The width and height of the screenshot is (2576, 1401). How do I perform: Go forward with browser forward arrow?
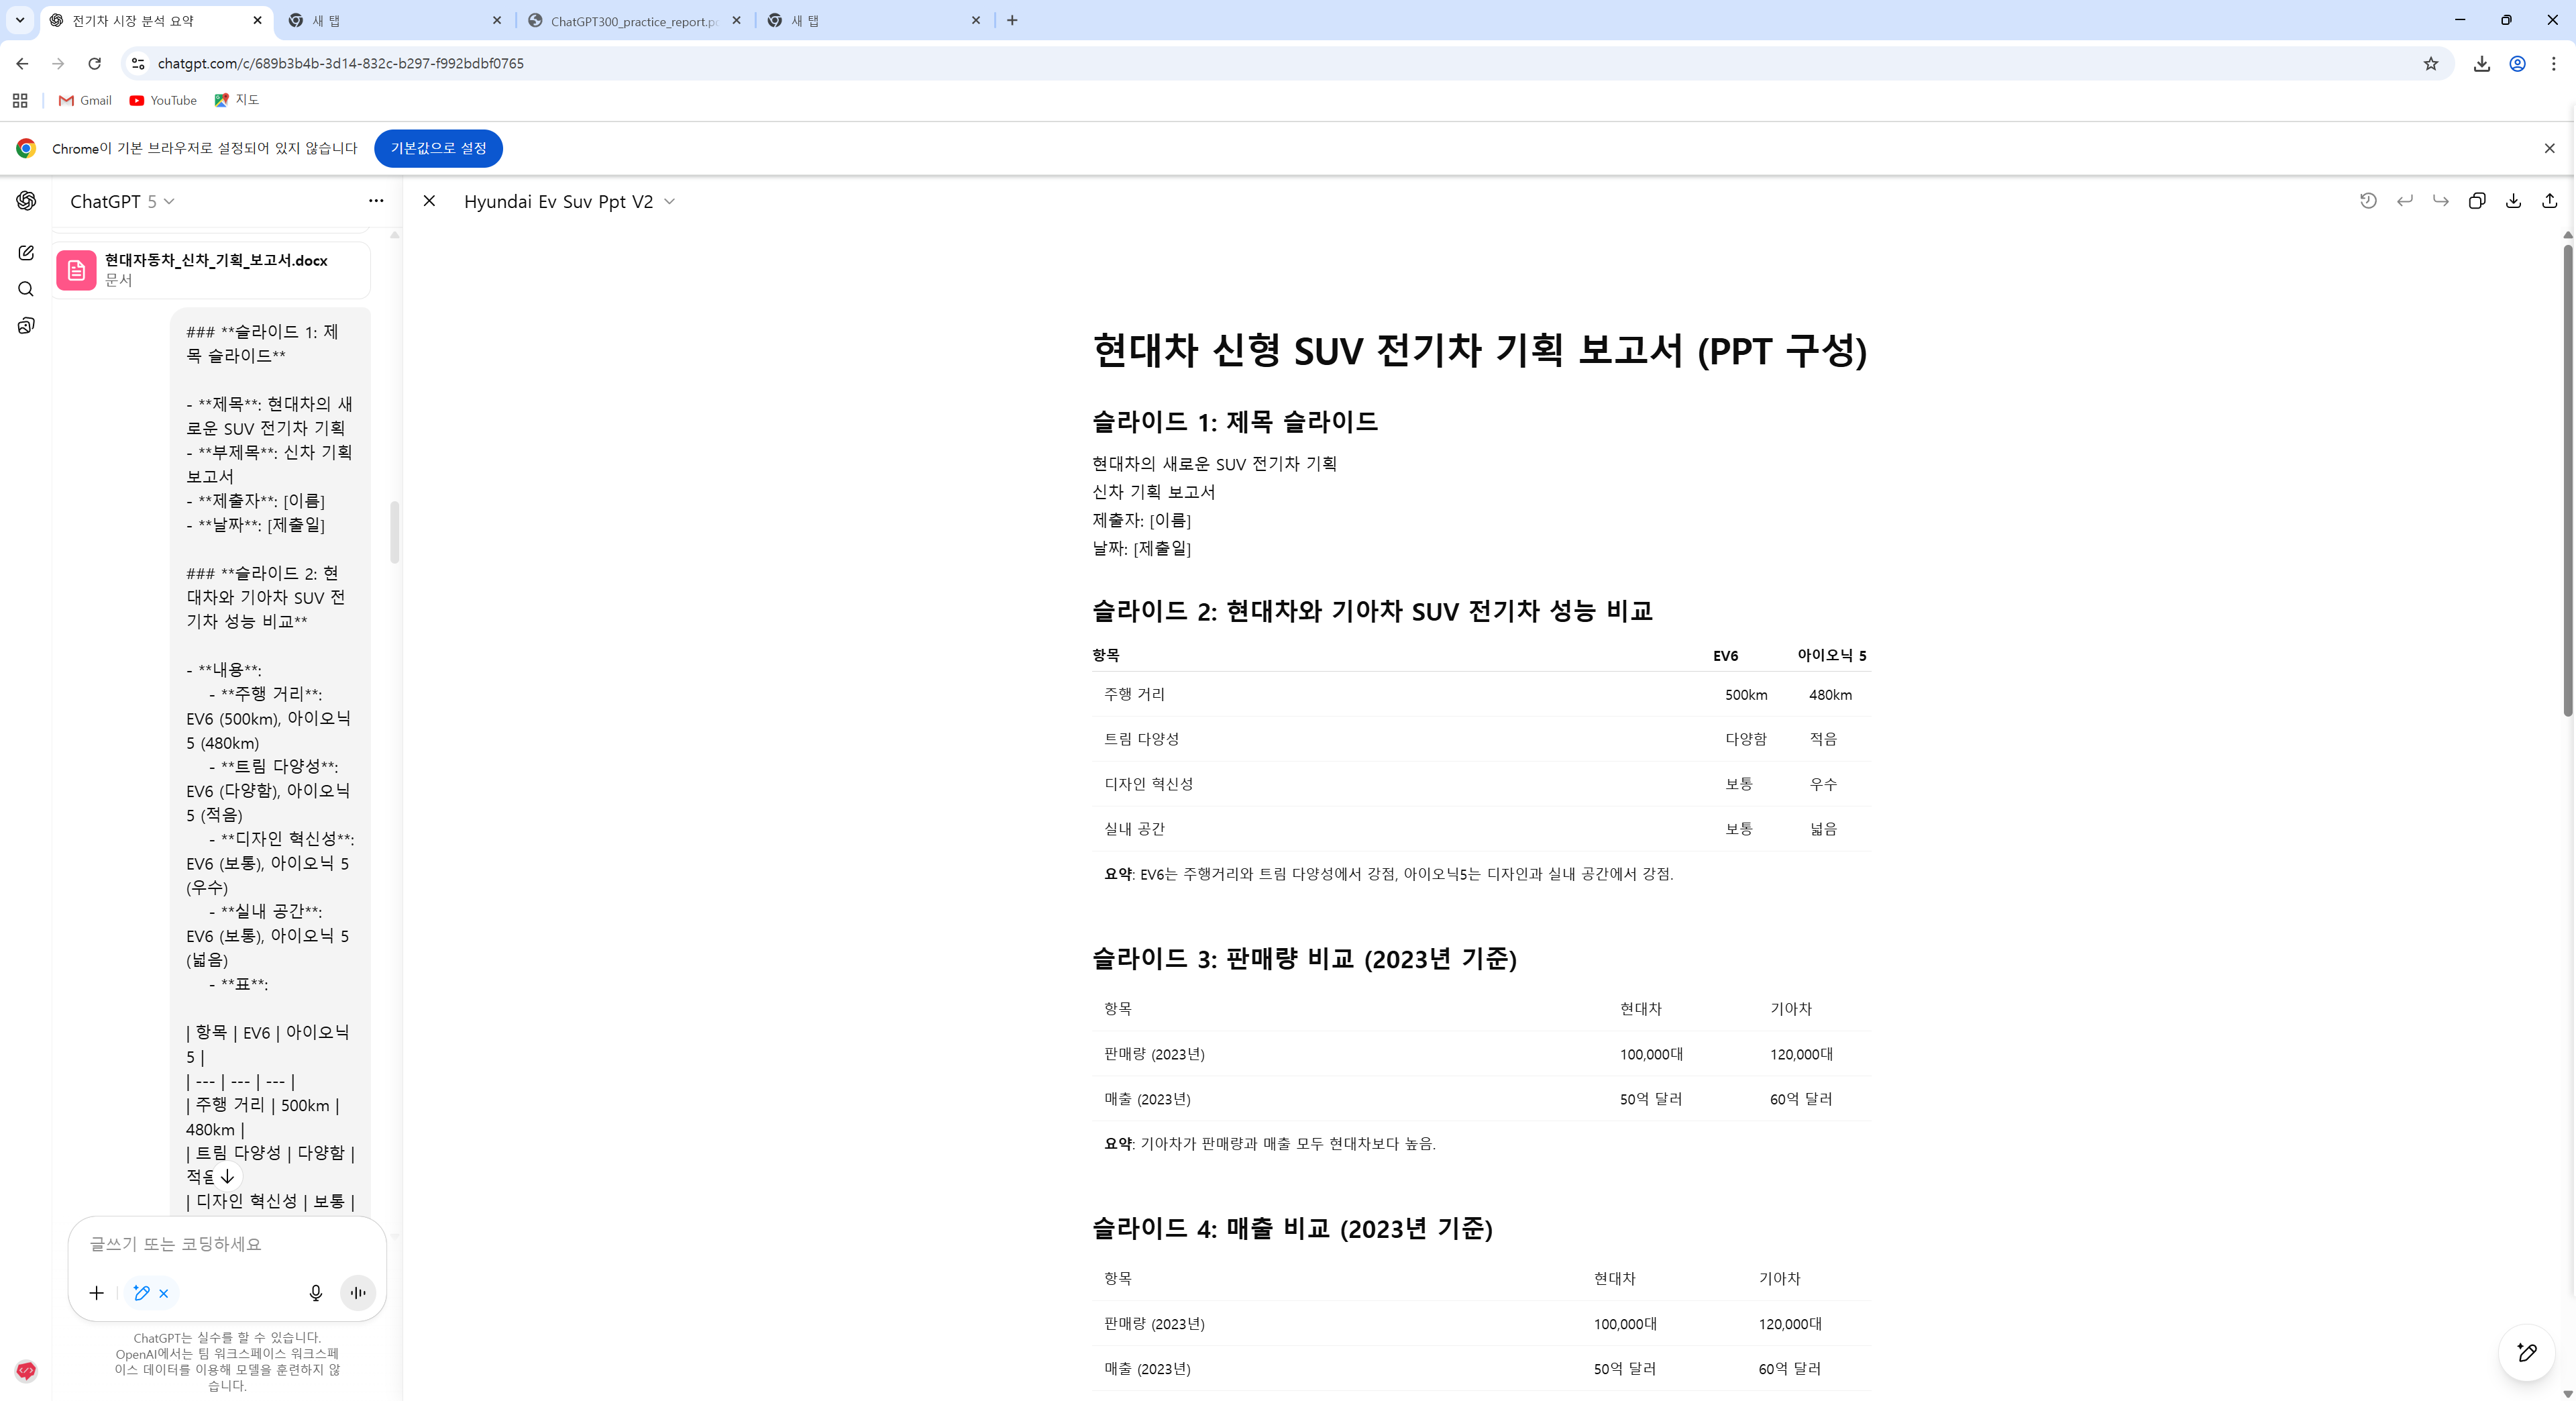pos(58,63)
